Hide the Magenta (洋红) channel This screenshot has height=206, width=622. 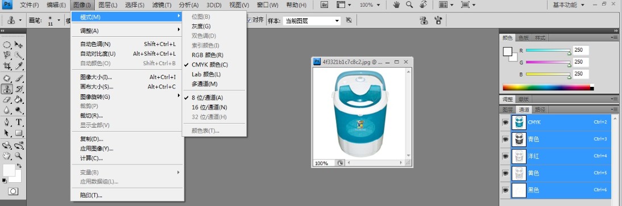pyautogui.click(x=505, y=156)
